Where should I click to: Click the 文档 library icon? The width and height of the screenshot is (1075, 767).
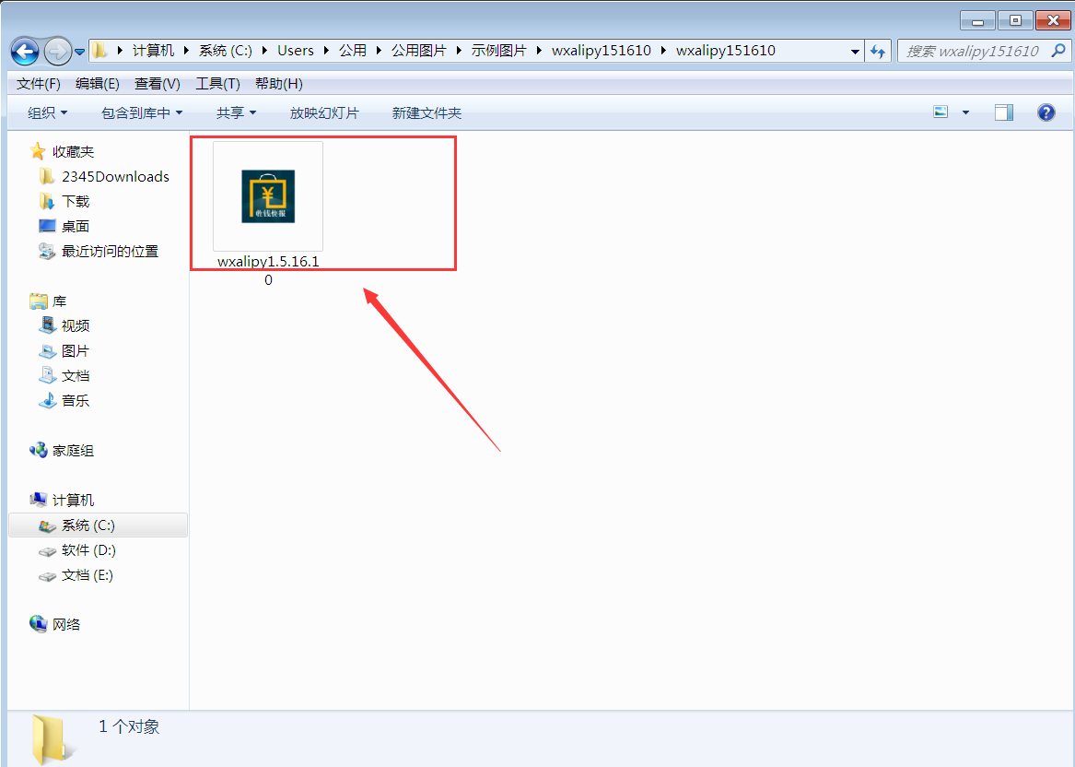click(47, 375)
